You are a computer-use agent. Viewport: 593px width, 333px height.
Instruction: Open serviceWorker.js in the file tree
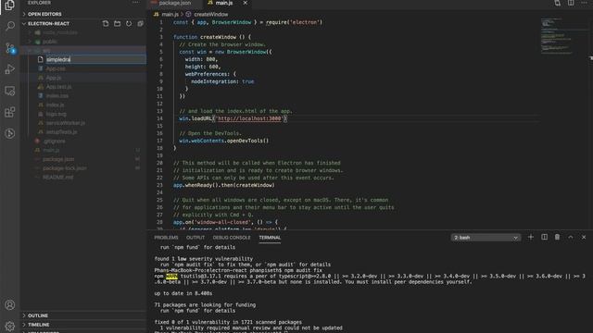[x=66, y=123]
